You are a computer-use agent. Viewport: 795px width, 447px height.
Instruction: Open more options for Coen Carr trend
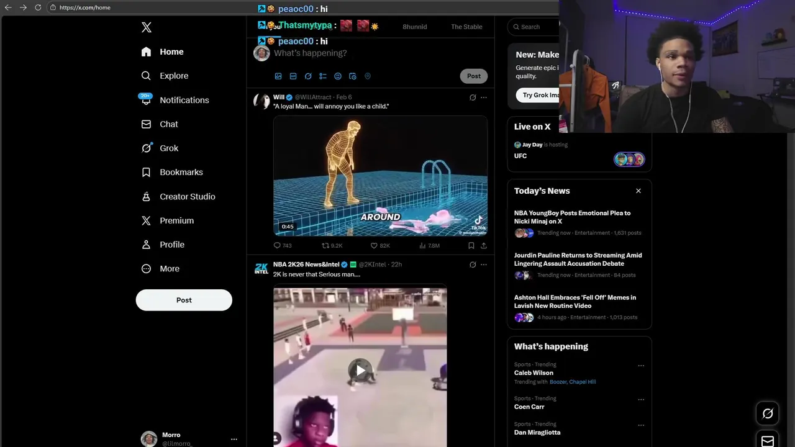click(x=641, y=400)
